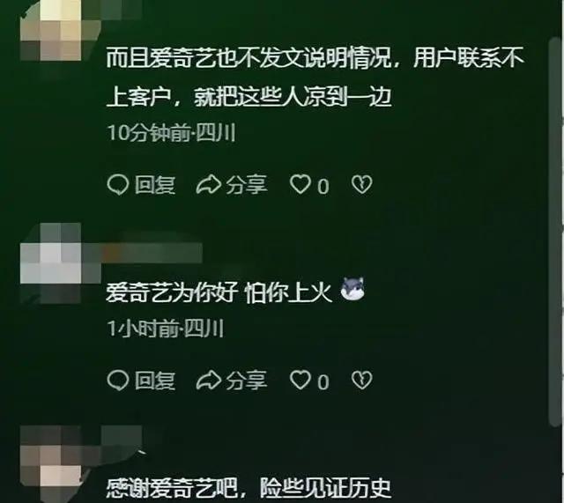Click the blurred username of second commenter
The height and width of the screenshot is (503, 564).
152,253
